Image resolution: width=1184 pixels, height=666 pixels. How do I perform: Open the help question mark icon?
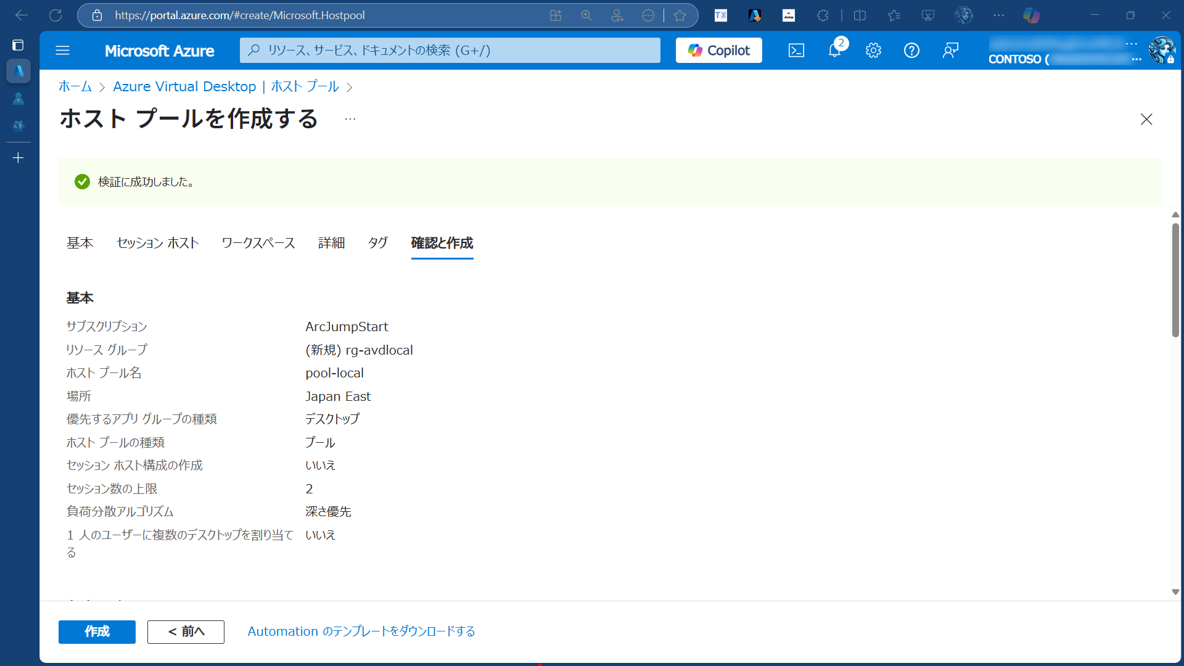911,51
